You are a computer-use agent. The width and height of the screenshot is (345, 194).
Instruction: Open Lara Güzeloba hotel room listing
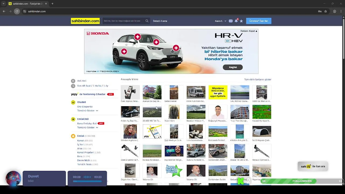coord(196,131)
